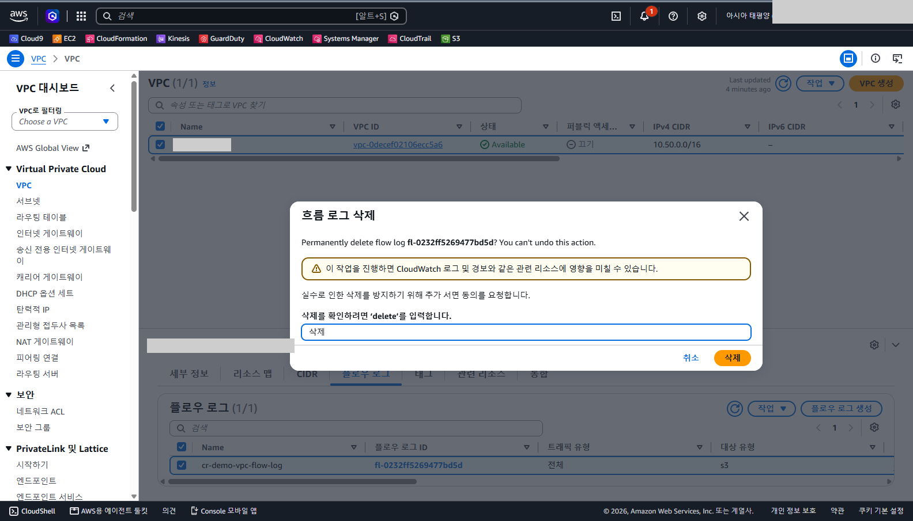
Task: Open VPC table preferences gear
Action: pyautogui.click(x=895, y=104)
